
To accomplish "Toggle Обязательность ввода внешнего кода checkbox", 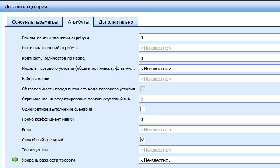I will pyautogui.click(x=143, y=89).
